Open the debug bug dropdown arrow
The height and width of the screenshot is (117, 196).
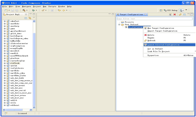pos(36,10)
